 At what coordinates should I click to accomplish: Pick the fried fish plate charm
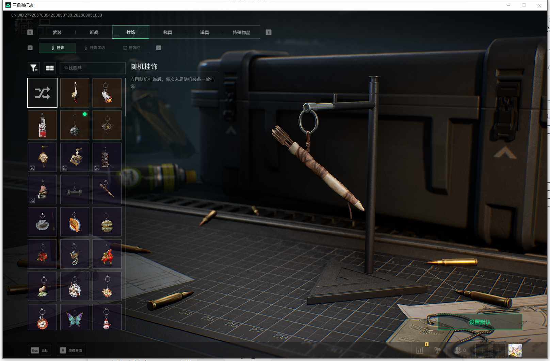click(x=75, y=222)
